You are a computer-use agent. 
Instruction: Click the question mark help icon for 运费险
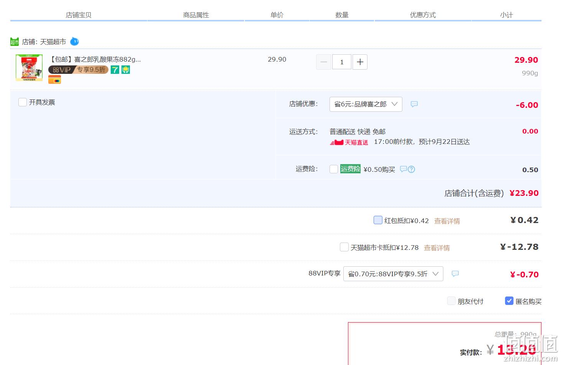412,169
